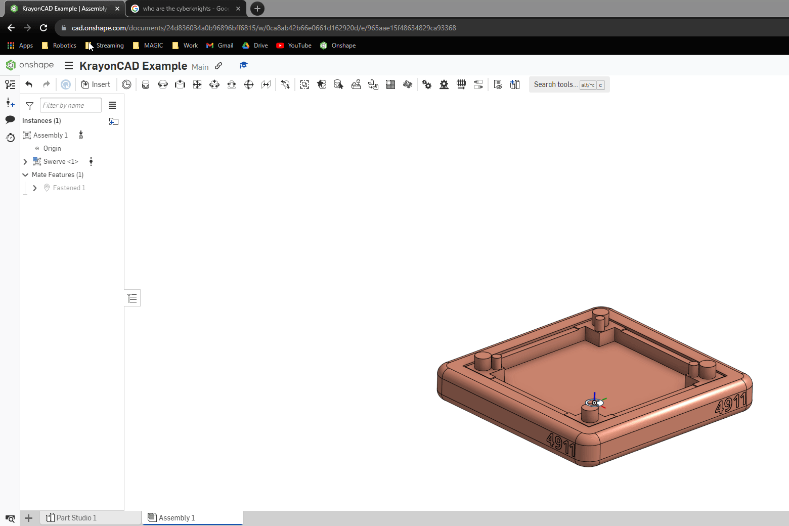Click the graduation cap learning icon
Image resolution: width=789 pixels, height=526 pixels.
tap(244, 65)
